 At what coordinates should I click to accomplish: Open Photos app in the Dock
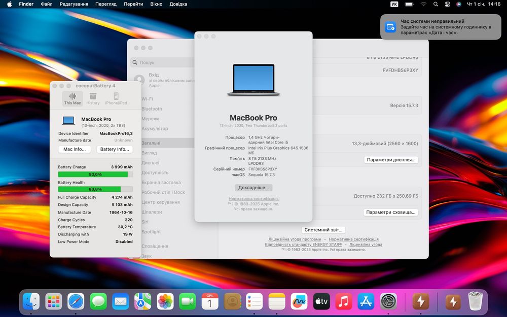coord(165,301)
